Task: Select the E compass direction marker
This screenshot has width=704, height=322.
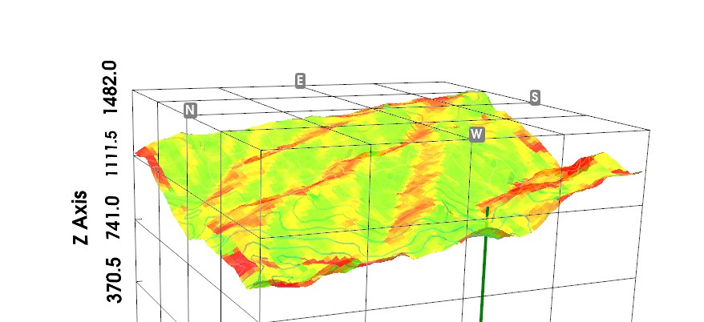Action: pos(300,81)
